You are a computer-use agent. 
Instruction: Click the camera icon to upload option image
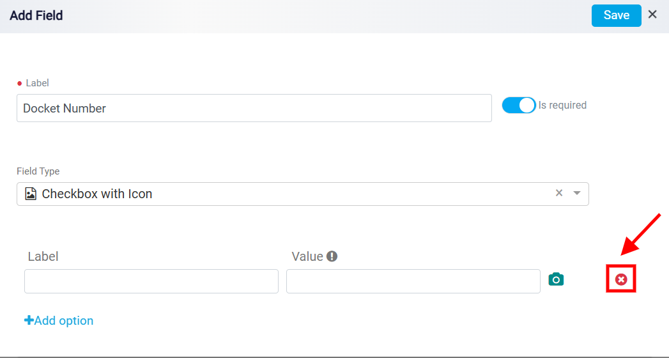(556, 279)
